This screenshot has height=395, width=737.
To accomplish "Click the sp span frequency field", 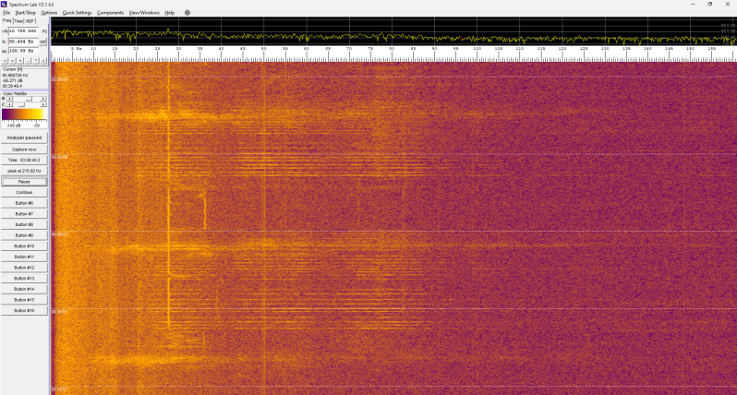I will 23,51.
